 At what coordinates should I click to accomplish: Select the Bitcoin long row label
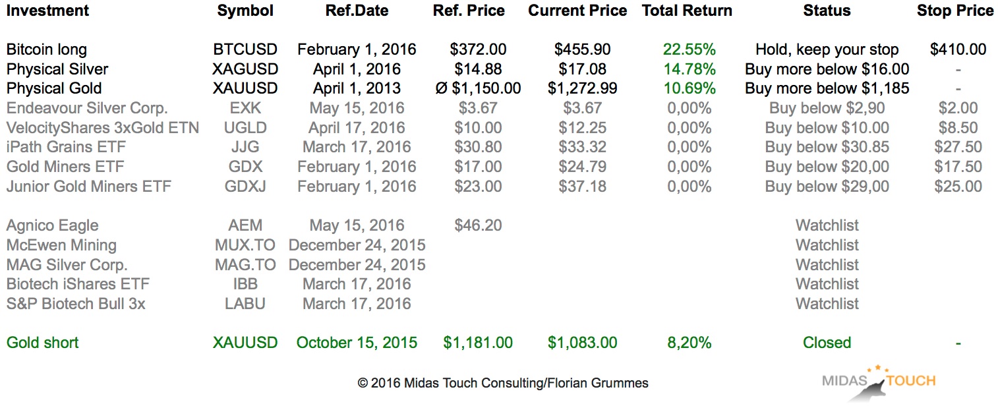pyautogui.click(x=46, y=49)
